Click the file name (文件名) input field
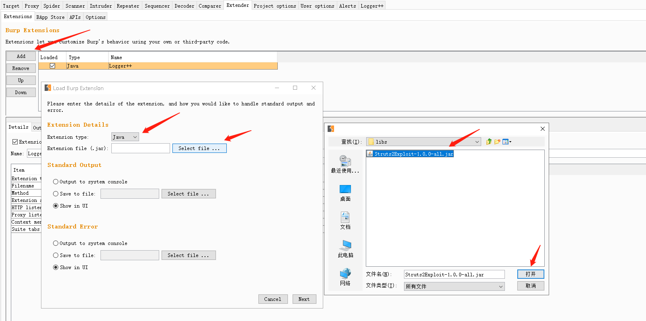Viewport: 646px width, 321px height. (454, 274)
